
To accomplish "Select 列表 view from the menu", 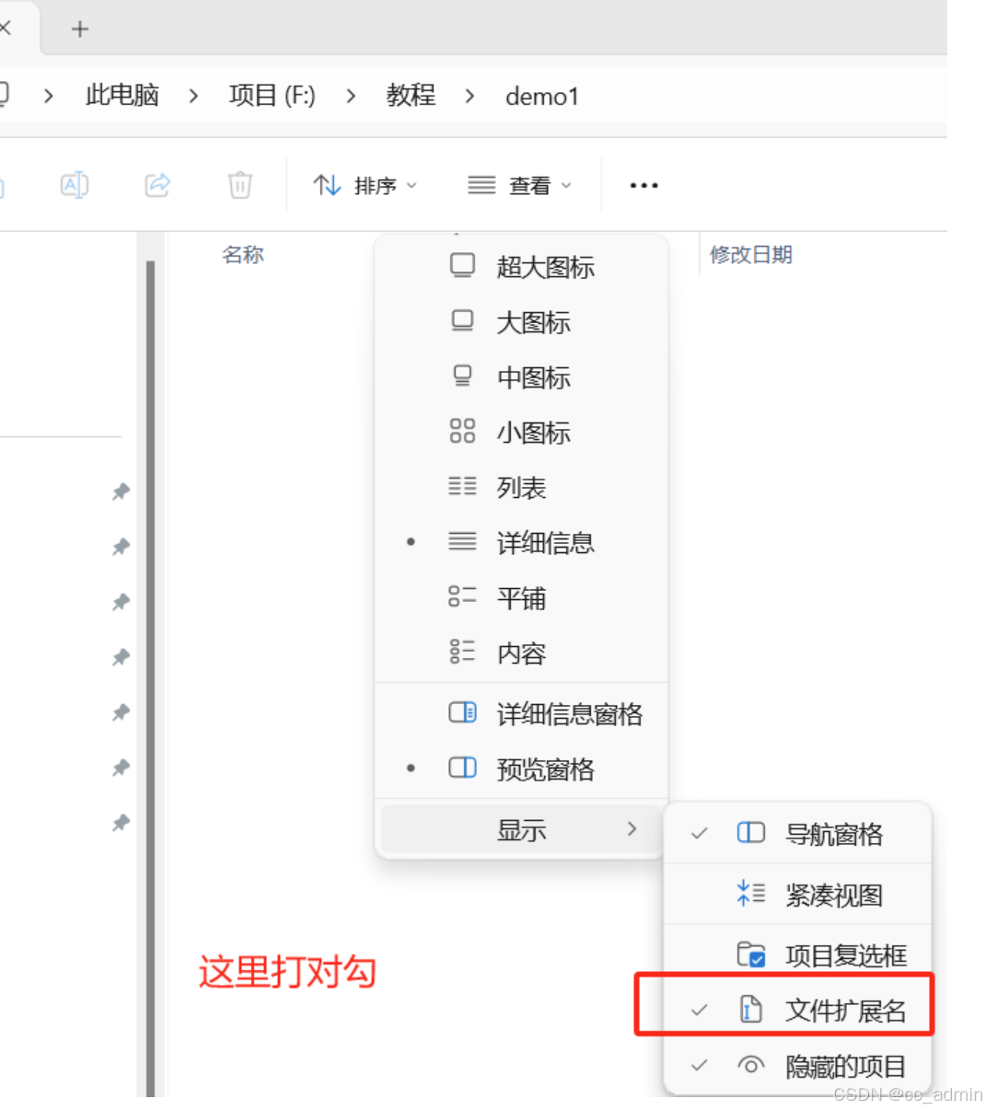I will point(520,488).
